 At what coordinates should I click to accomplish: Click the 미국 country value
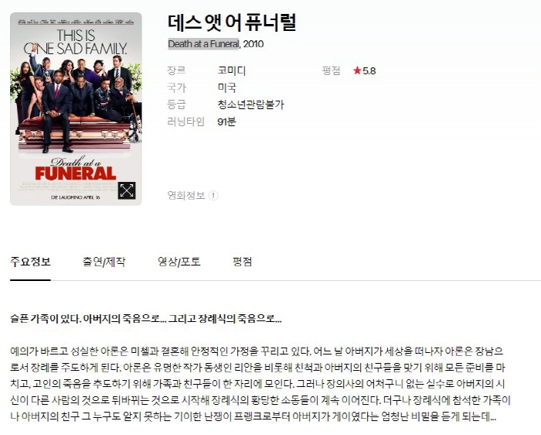pyautogui.click(x=226, y=87)
